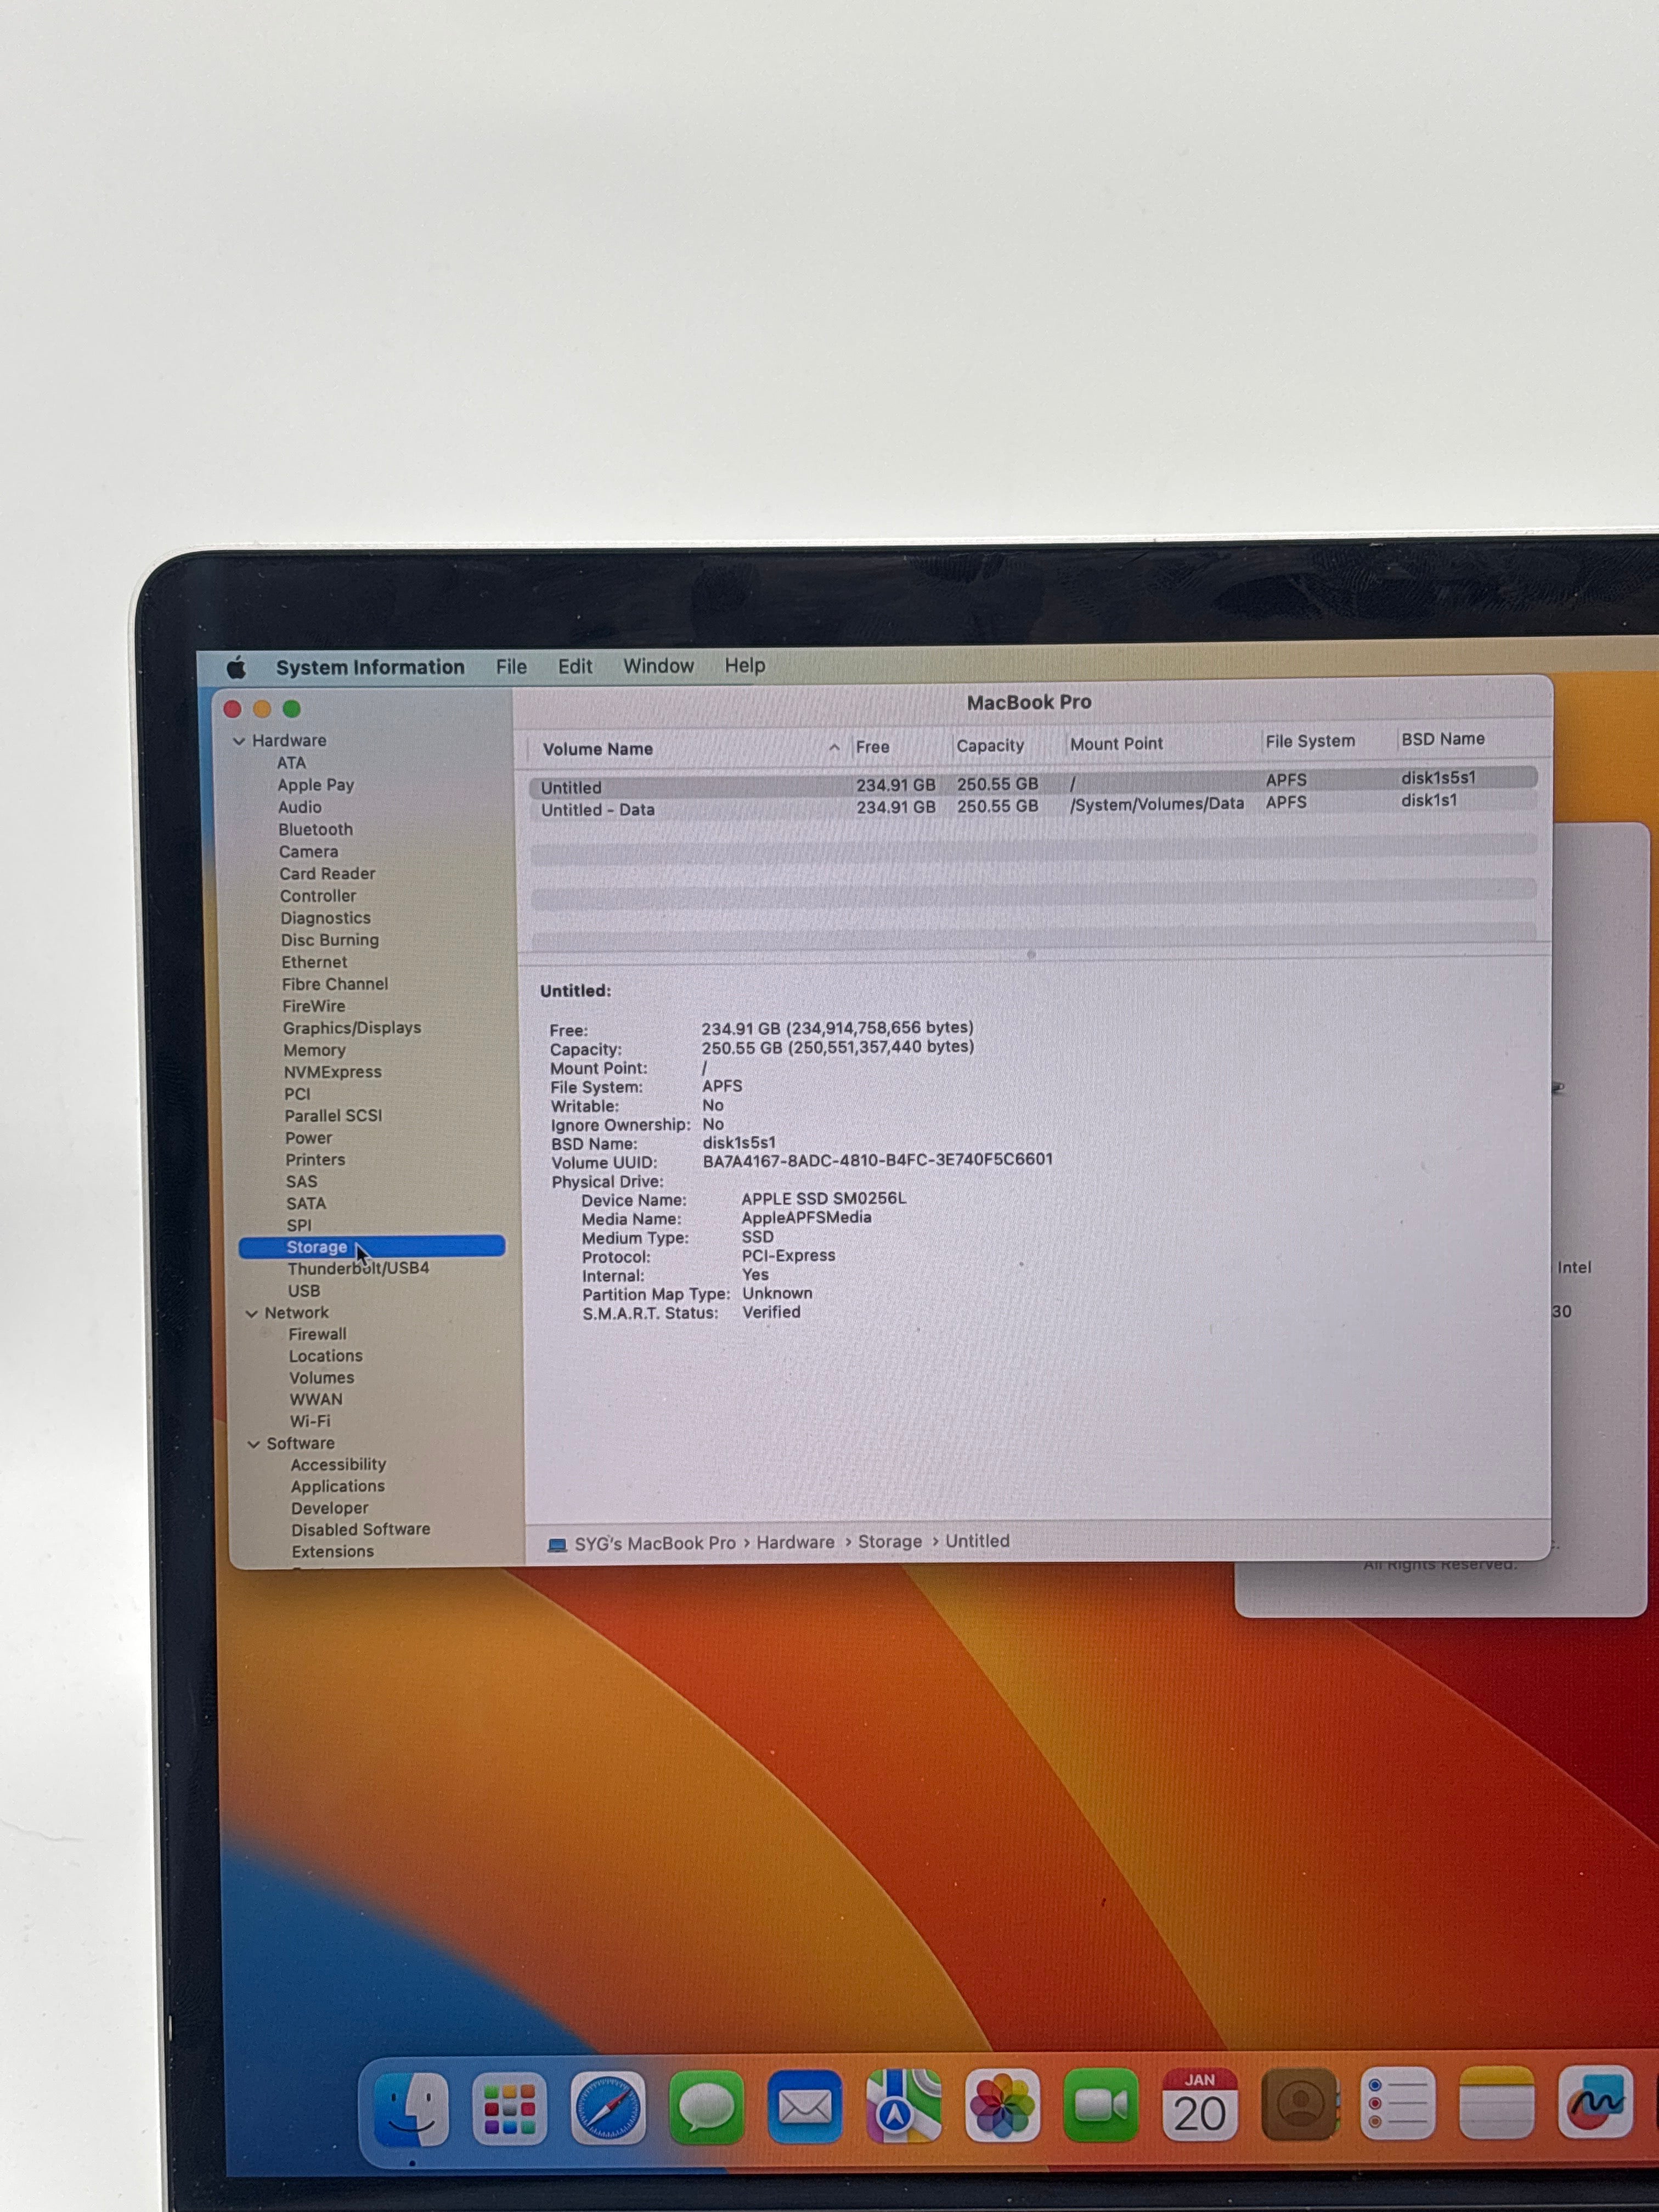
Task: Select Disabled Software in the sidebar
Action: click(360, 1530)
